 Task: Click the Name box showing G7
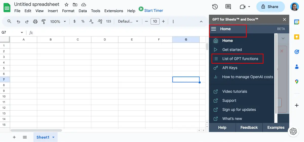(x=10, y=33)
